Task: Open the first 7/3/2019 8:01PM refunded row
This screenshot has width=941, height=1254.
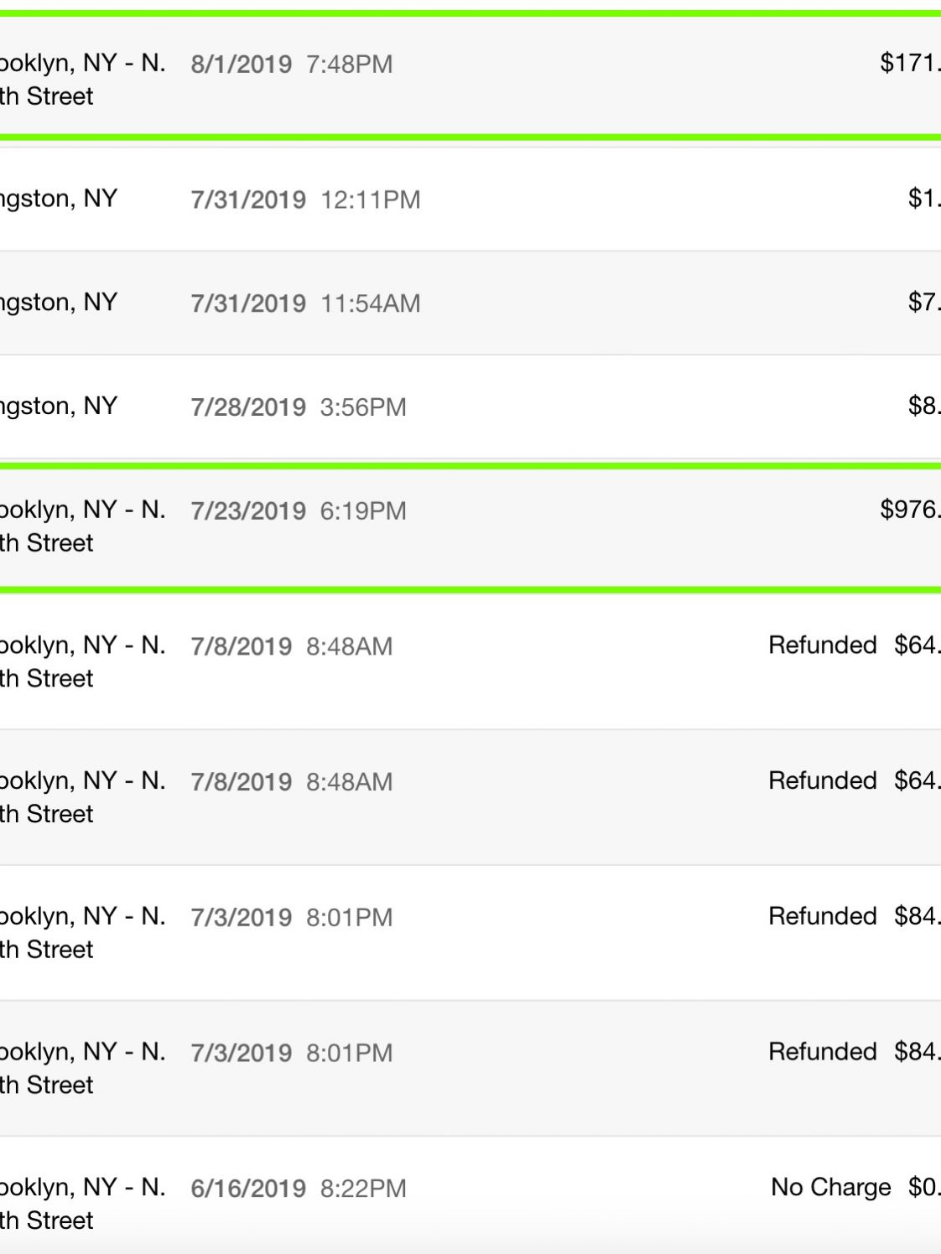Action: coord(470,933)
